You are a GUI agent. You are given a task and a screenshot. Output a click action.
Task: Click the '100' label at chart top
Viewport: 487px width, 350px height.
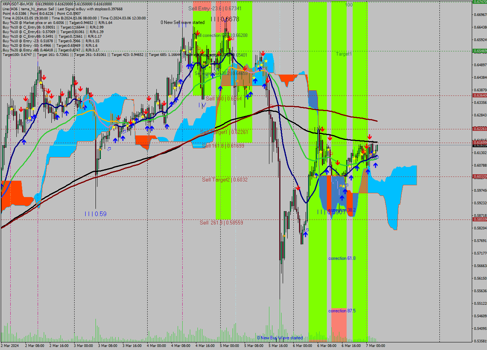coord(349,5)
